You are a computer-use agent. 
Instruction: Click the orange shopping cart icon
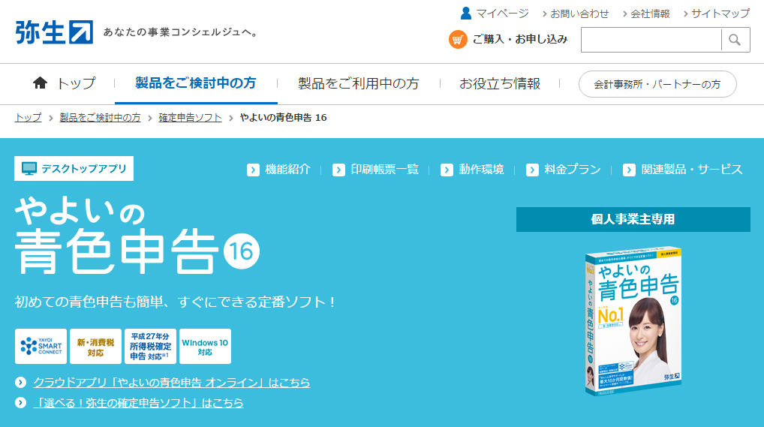click(458, 40)
